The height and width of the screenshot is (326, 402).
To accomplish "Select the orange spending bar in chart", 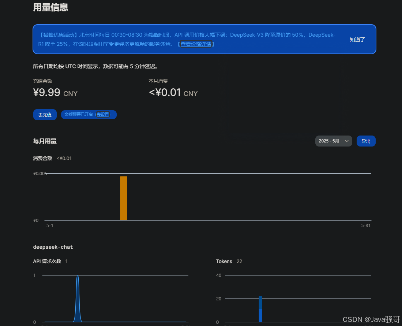I will coord(124,198).
